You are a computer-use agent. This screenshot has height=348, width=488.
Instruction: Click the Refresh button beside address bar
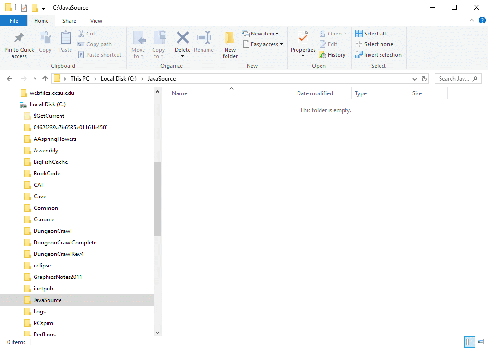(424, 79)
